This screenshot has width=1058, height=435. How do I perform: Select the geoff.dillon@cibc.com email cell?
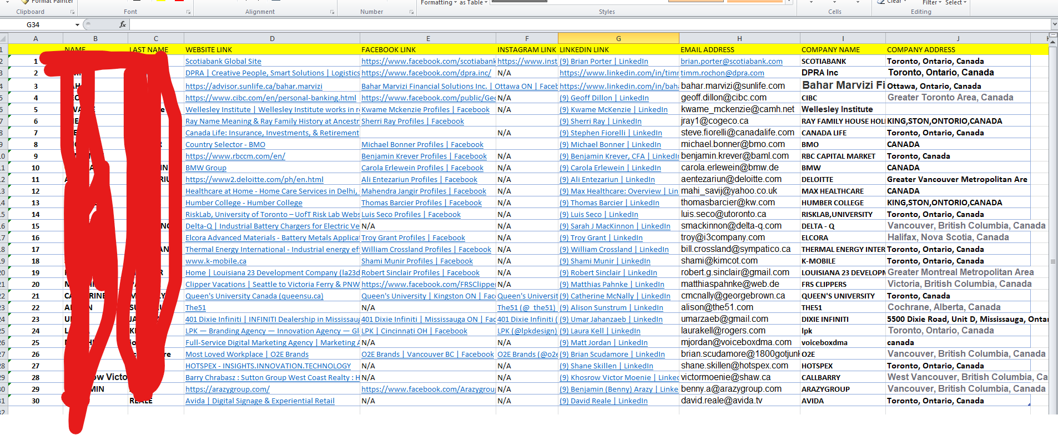click(x=739, y=98)
